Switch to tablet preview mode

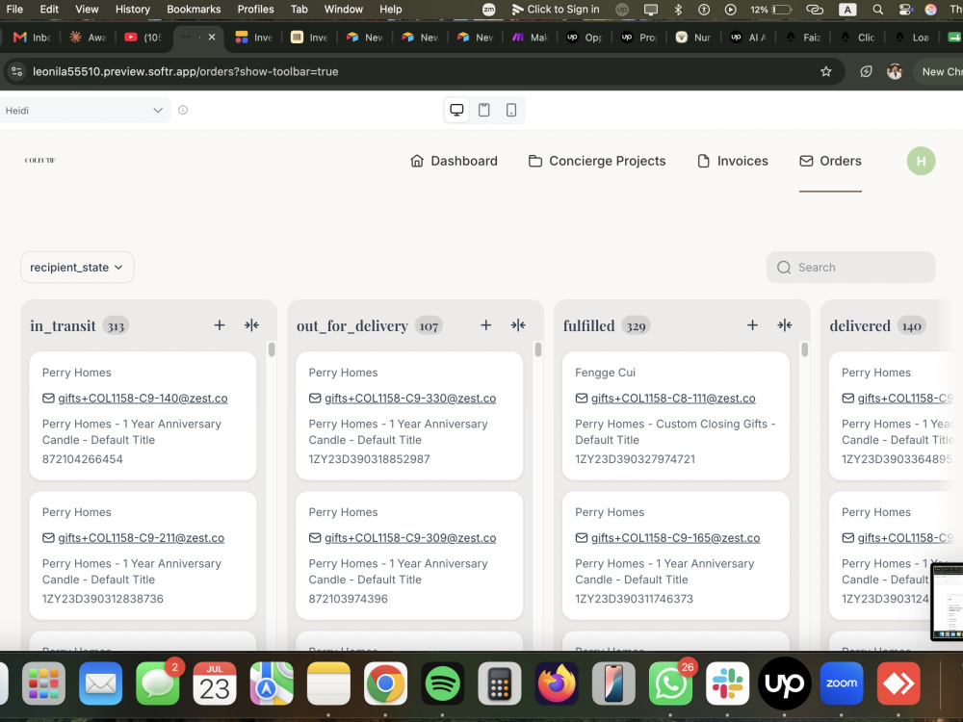point(484,110)
